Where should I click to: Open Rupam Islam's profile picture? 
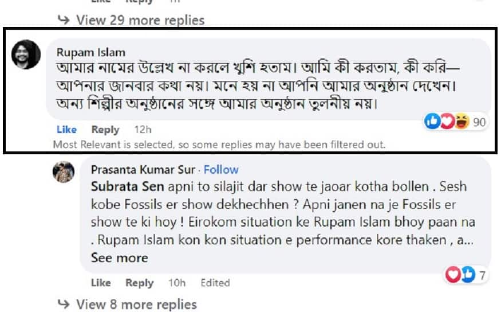27,55
